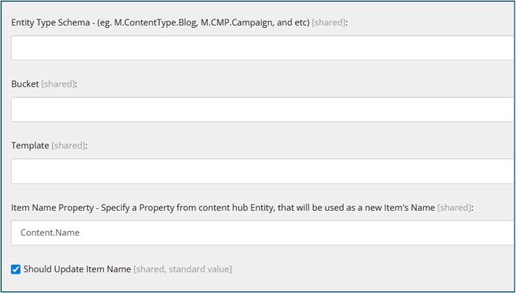Click the [shared] tag beside Template

[x=68, y=145]
